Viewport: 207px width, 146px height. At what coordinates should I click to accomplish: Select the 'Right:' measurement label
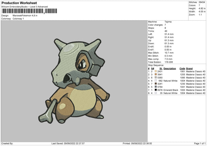point(151,37)
